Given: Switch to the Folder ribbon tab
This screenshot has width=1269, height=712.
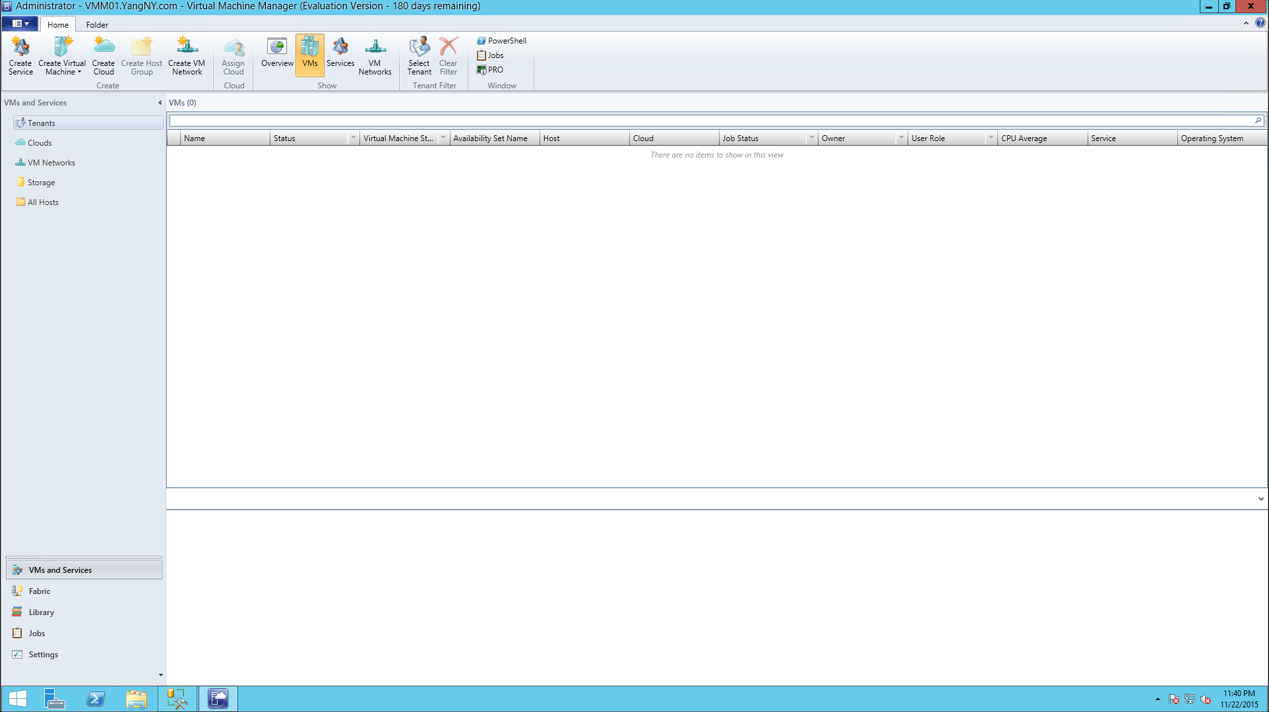Looking at the screenshot, I should pos(97,24).
